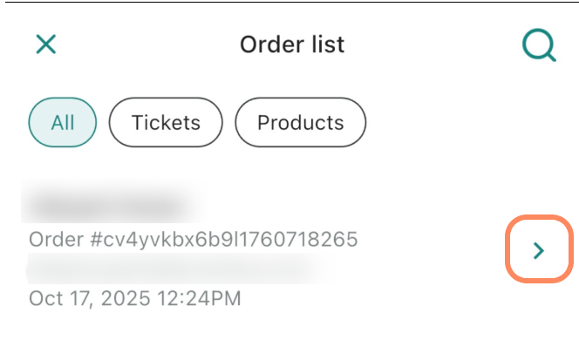
Task: Close the Order list screen
Action: click(x=45, y=44)
